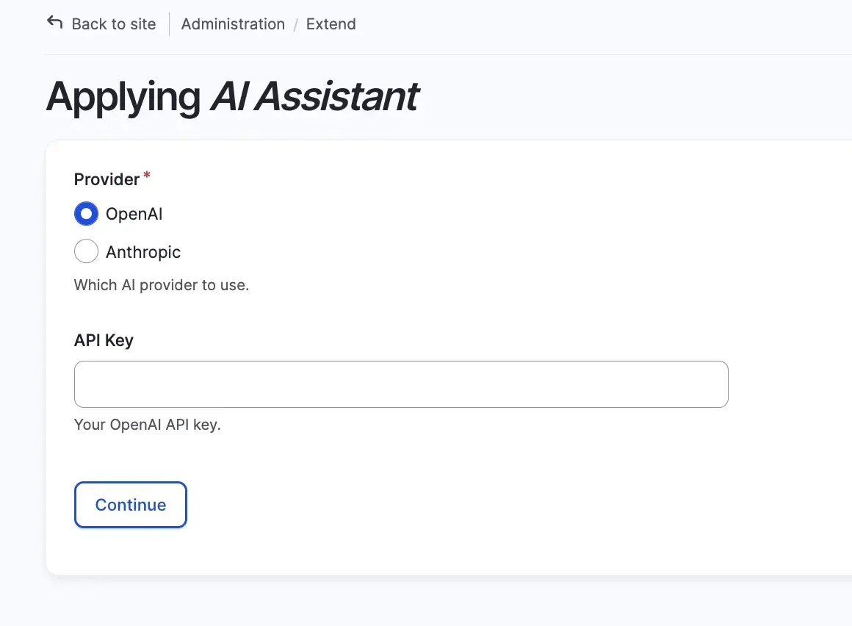Focus the API Key text field

(x=401, y=384)
